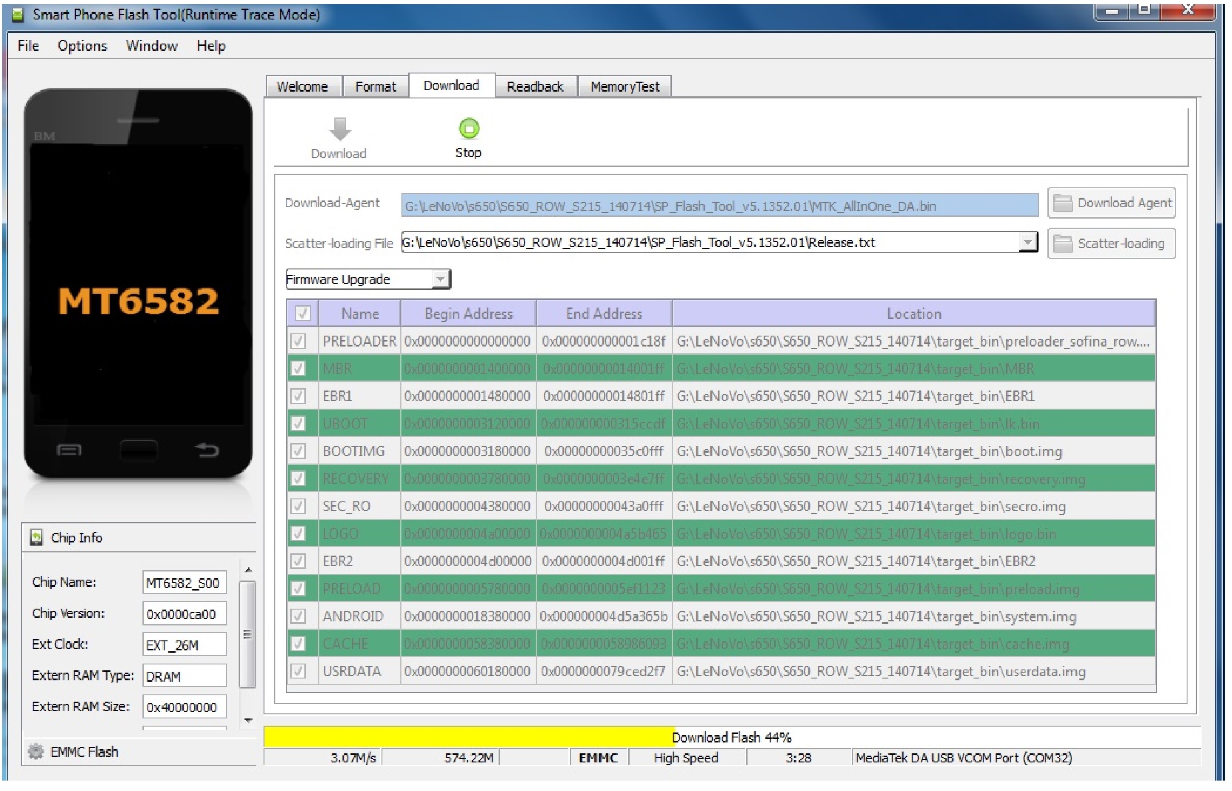Uncheck the RECOVERY partition checkbox
The image size is (1232, 791).
click(x=298, y=479)
